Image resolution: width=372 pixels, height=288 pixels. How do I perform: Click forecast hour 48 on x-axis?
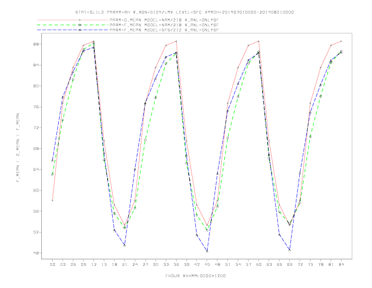click(x=217, y=264)
